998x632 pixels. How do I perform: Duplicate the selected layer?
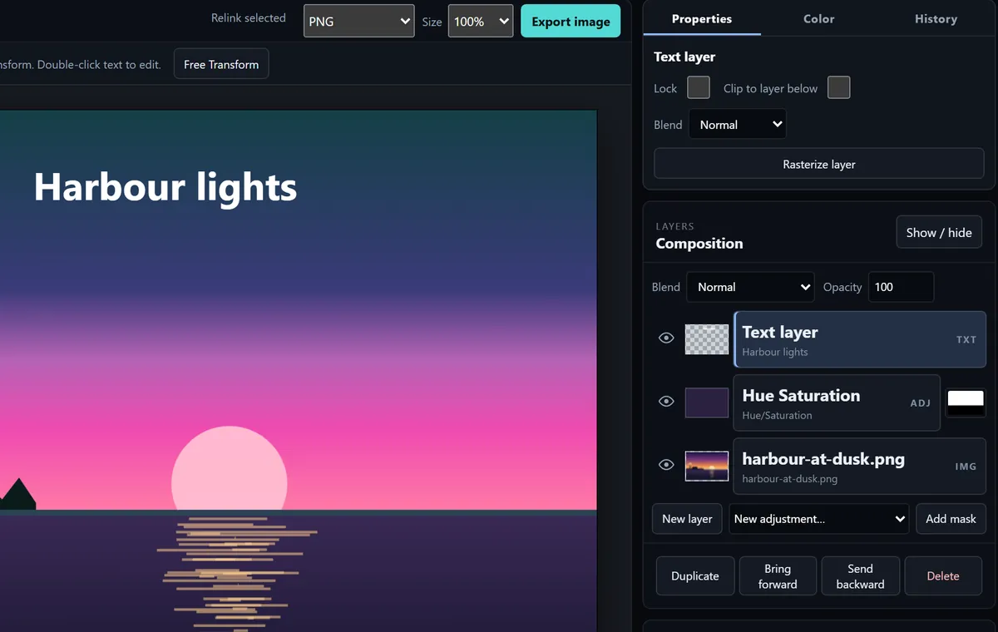pos(695,575)
